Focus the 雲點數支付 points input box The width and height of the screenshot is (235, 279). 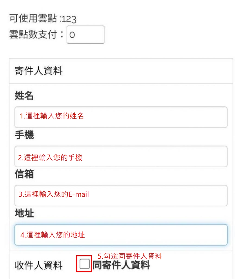coord(85,35)
